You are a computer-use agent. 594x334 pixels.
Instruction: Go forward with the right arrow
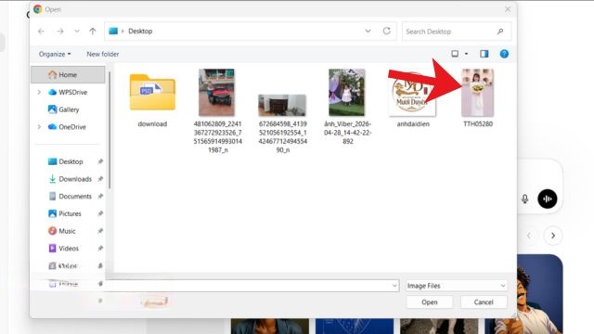(60, 31)
